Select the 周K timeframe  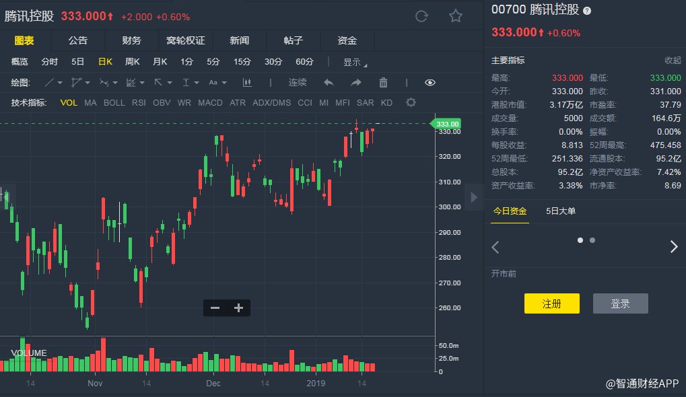pyautogui.click(x=133, y=62)
